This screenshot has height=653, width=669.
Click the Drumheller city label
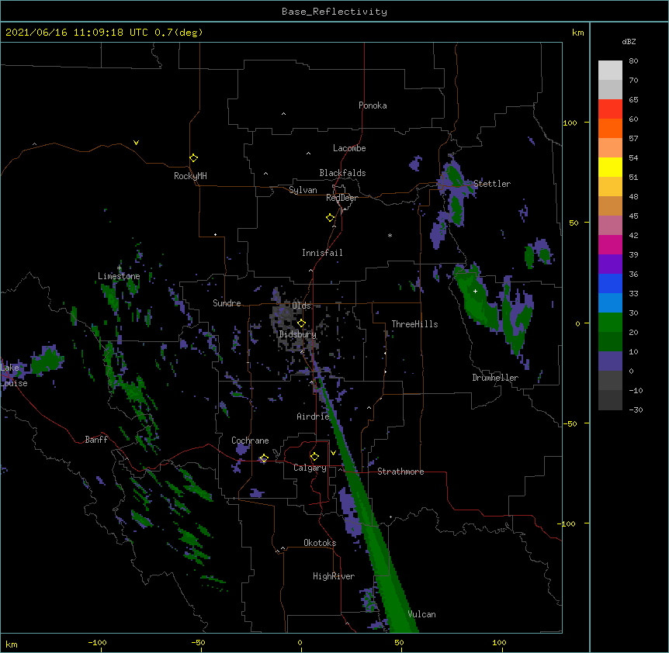tap(495, 378)
